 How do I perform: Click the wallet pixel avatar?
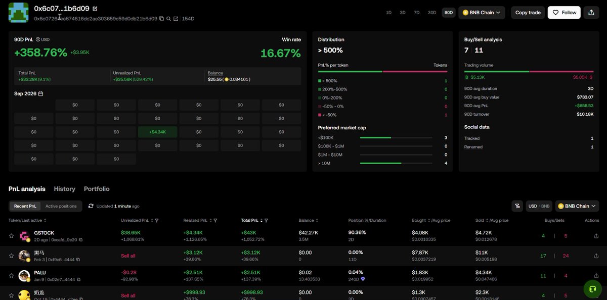click(18, 13)
